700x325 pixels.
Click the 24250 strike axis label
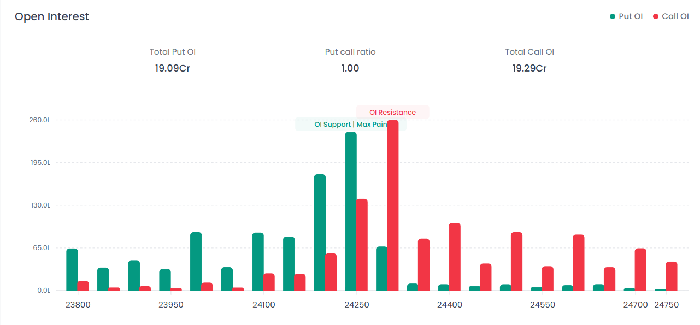click(356, 305)
